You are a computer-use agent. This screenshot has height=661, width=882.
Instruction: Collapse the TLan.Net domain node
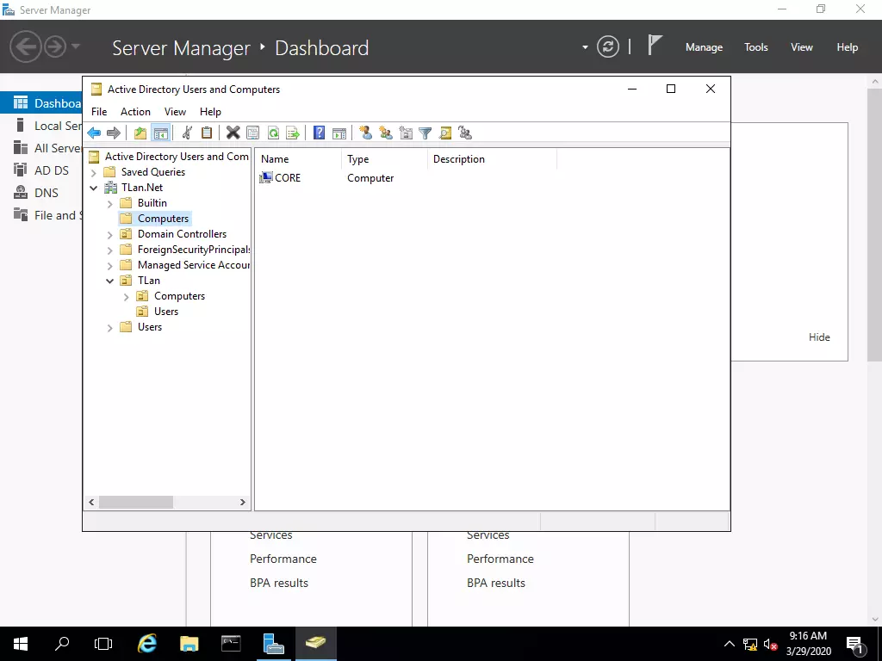[94, 188]
